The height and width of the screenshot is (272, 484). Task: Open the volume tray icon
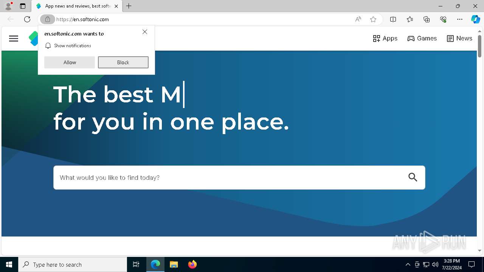435,264
